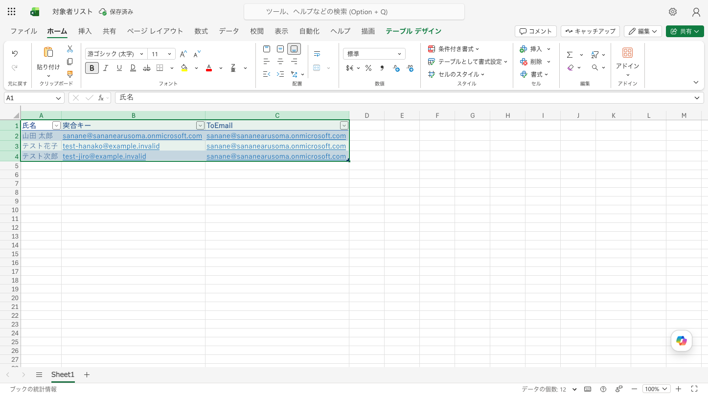
Task: Collapse the ribbon with the chevron
Action: (x=696, y=82)
